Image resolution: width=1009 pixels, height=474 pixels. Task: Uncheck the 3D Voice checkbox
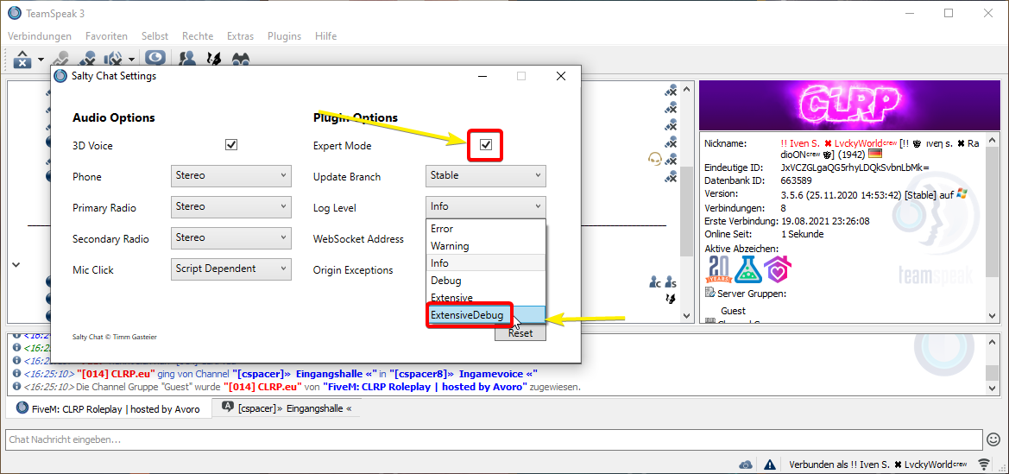tap(231, 145)
